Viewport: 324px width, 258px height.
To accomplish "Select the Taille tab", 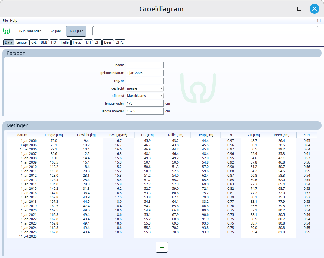I will (64, 42).
